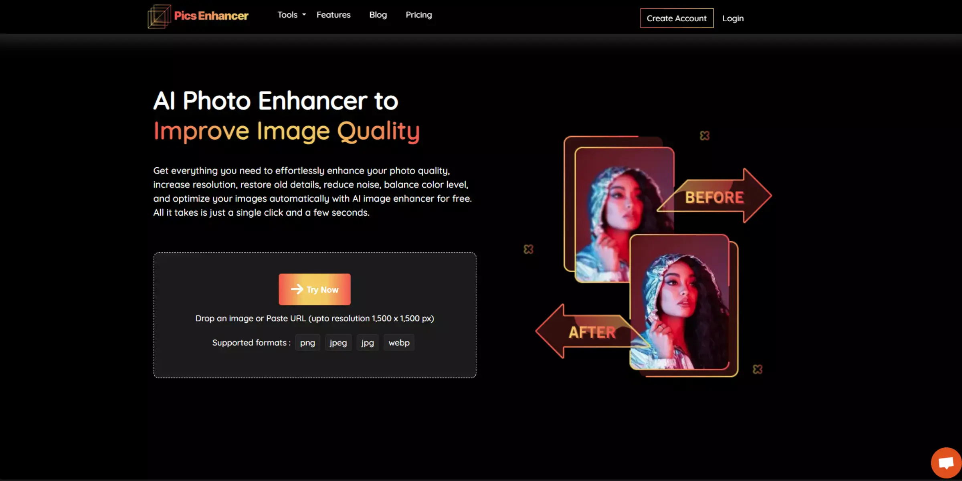Select the webp format toggle
This screenshot has width=962, height=481.
coord(399,342)
